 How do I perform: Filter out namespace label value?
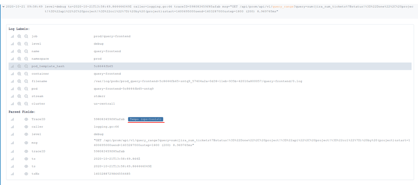point(26,59)
